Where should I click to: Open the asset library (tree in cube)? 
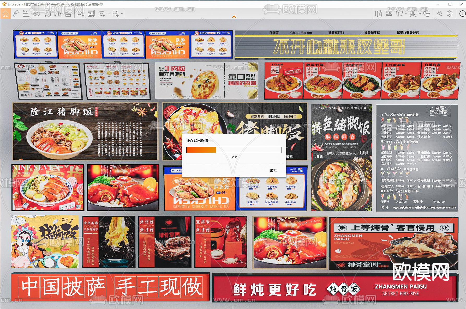tap(47, 14)
